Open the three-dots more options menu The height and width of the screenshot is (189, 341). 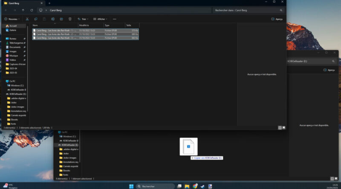(114, 19)
